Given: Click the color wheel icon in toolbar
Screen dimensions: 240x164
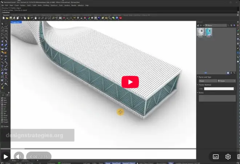Looking at the screenshot, I should (89, 18).
